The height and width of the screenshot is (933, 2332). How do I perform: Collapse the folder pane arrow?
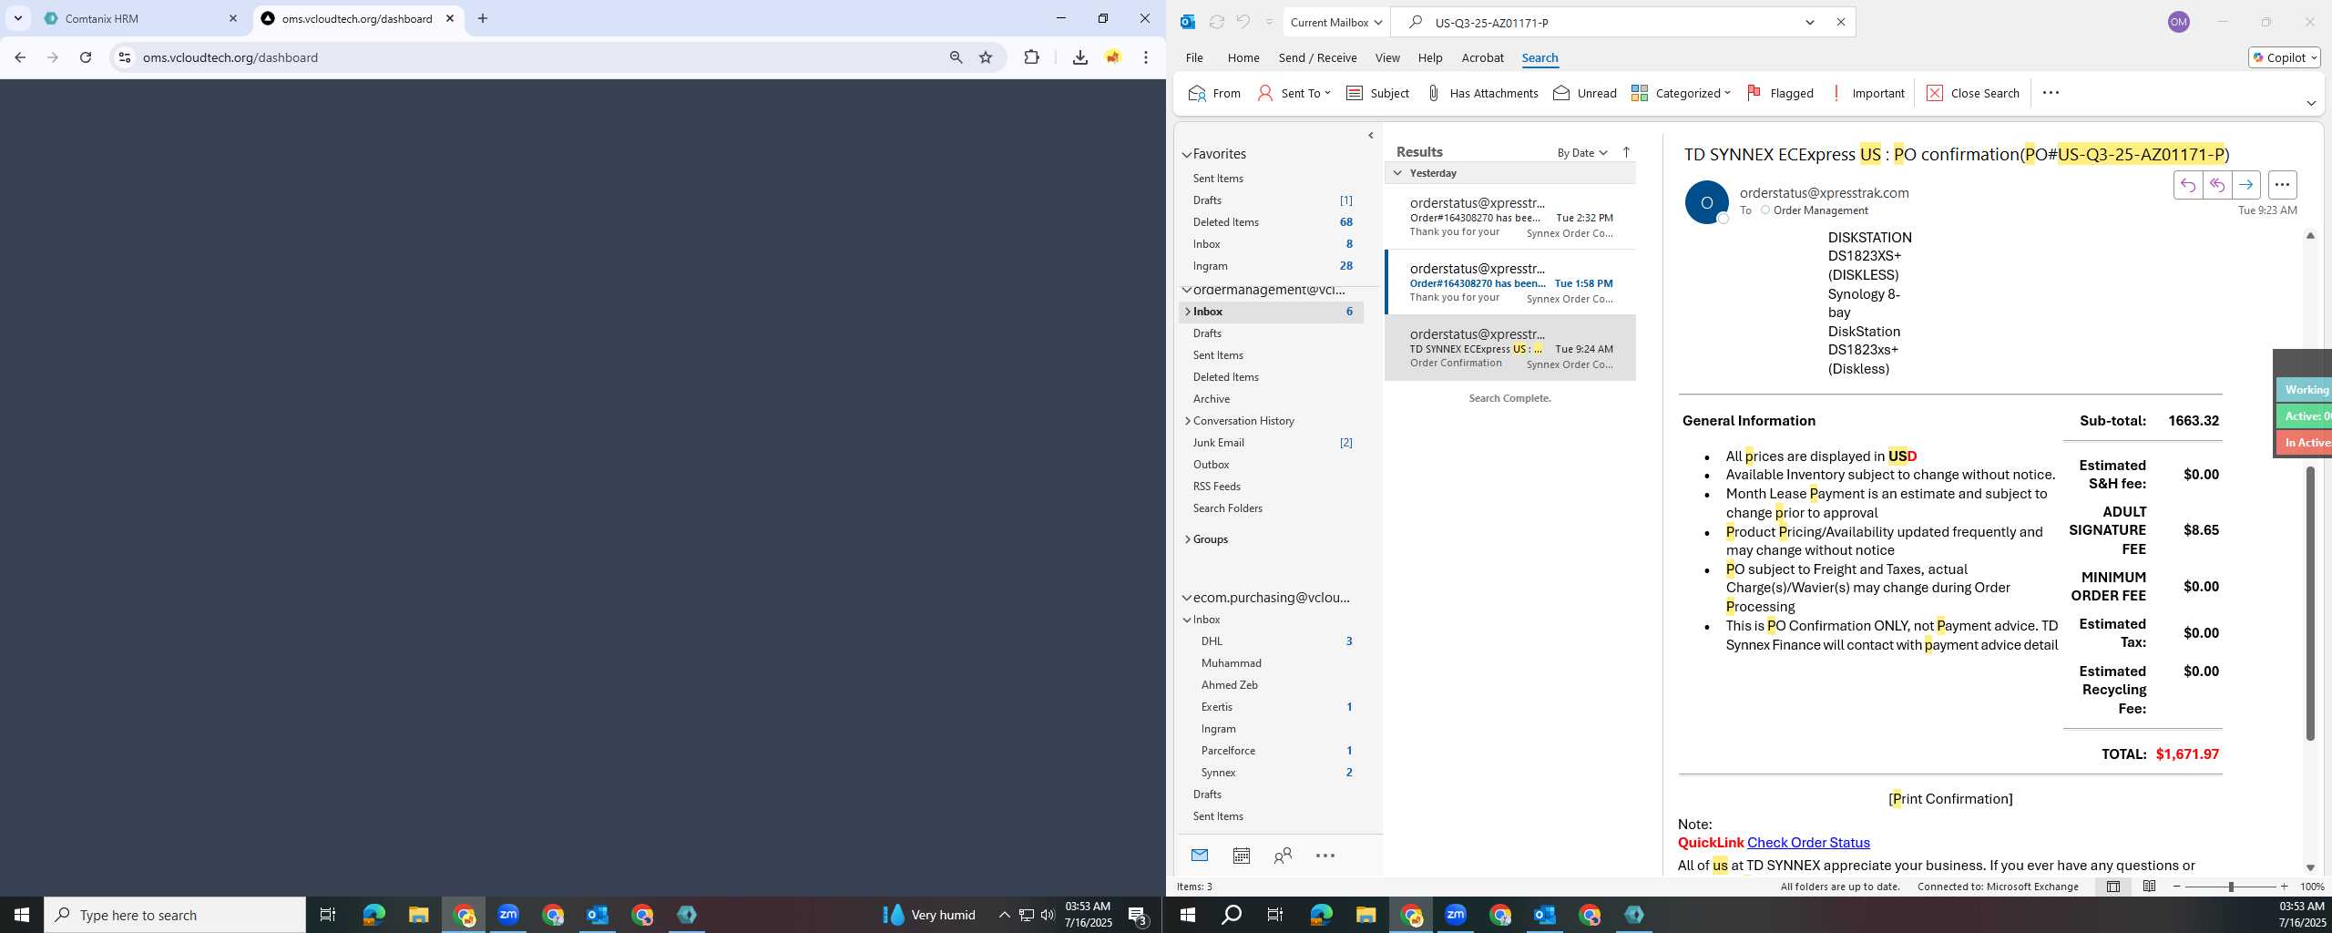click(1371, 136)
